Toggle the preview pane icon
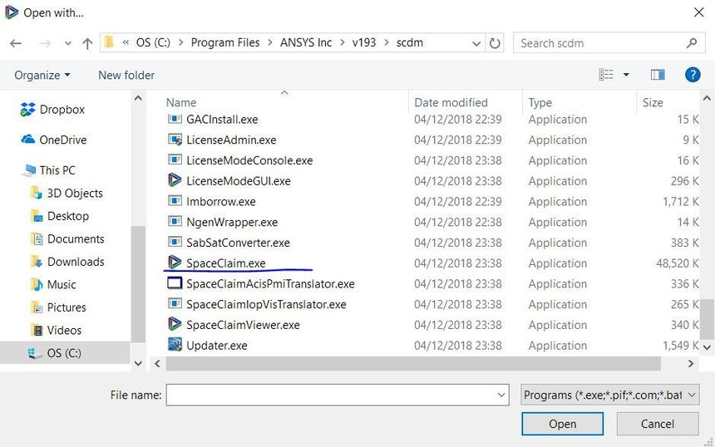The image size is (715, 447). (x=657, y=75)
